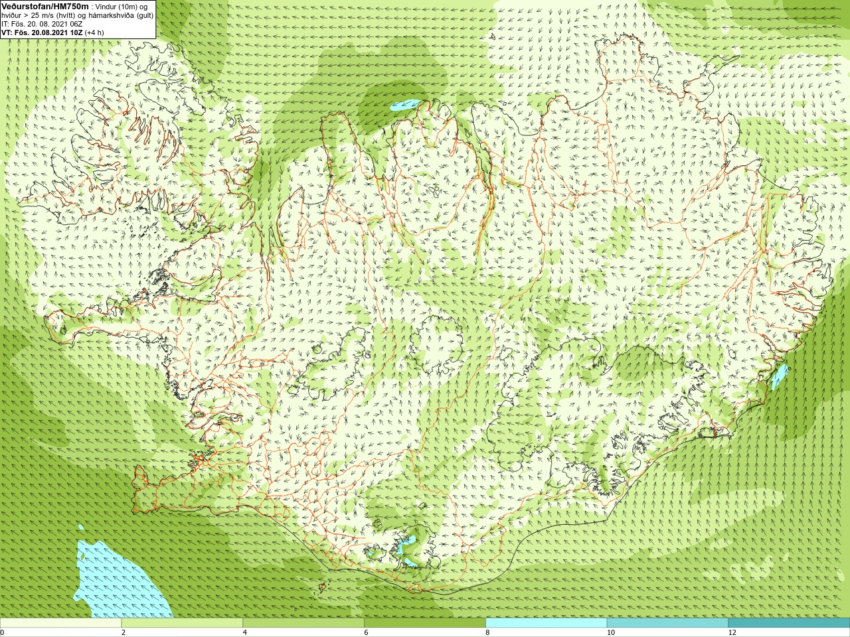Click the medium green 4–6 legend swatch
The height and width of the screenshot is (637, 850).
coord(303,623)
